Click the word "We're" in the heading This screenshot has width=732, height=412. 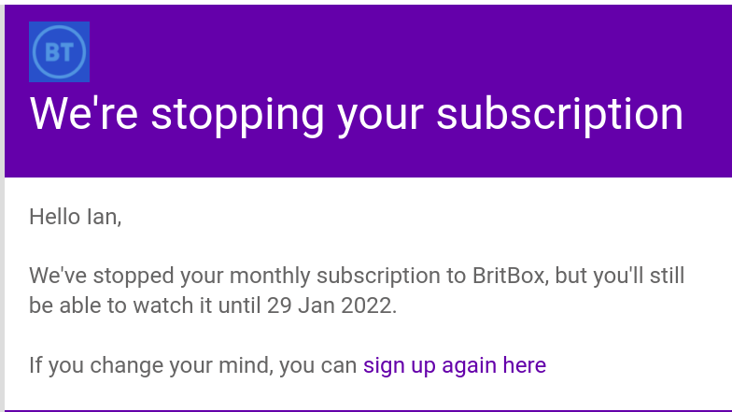click(83, 114)
